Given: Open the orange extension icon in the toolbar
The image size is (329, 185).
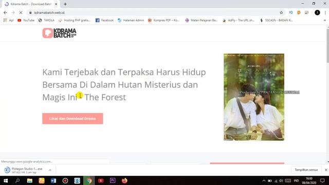Looking at the screenshot, I should [299, 12].
